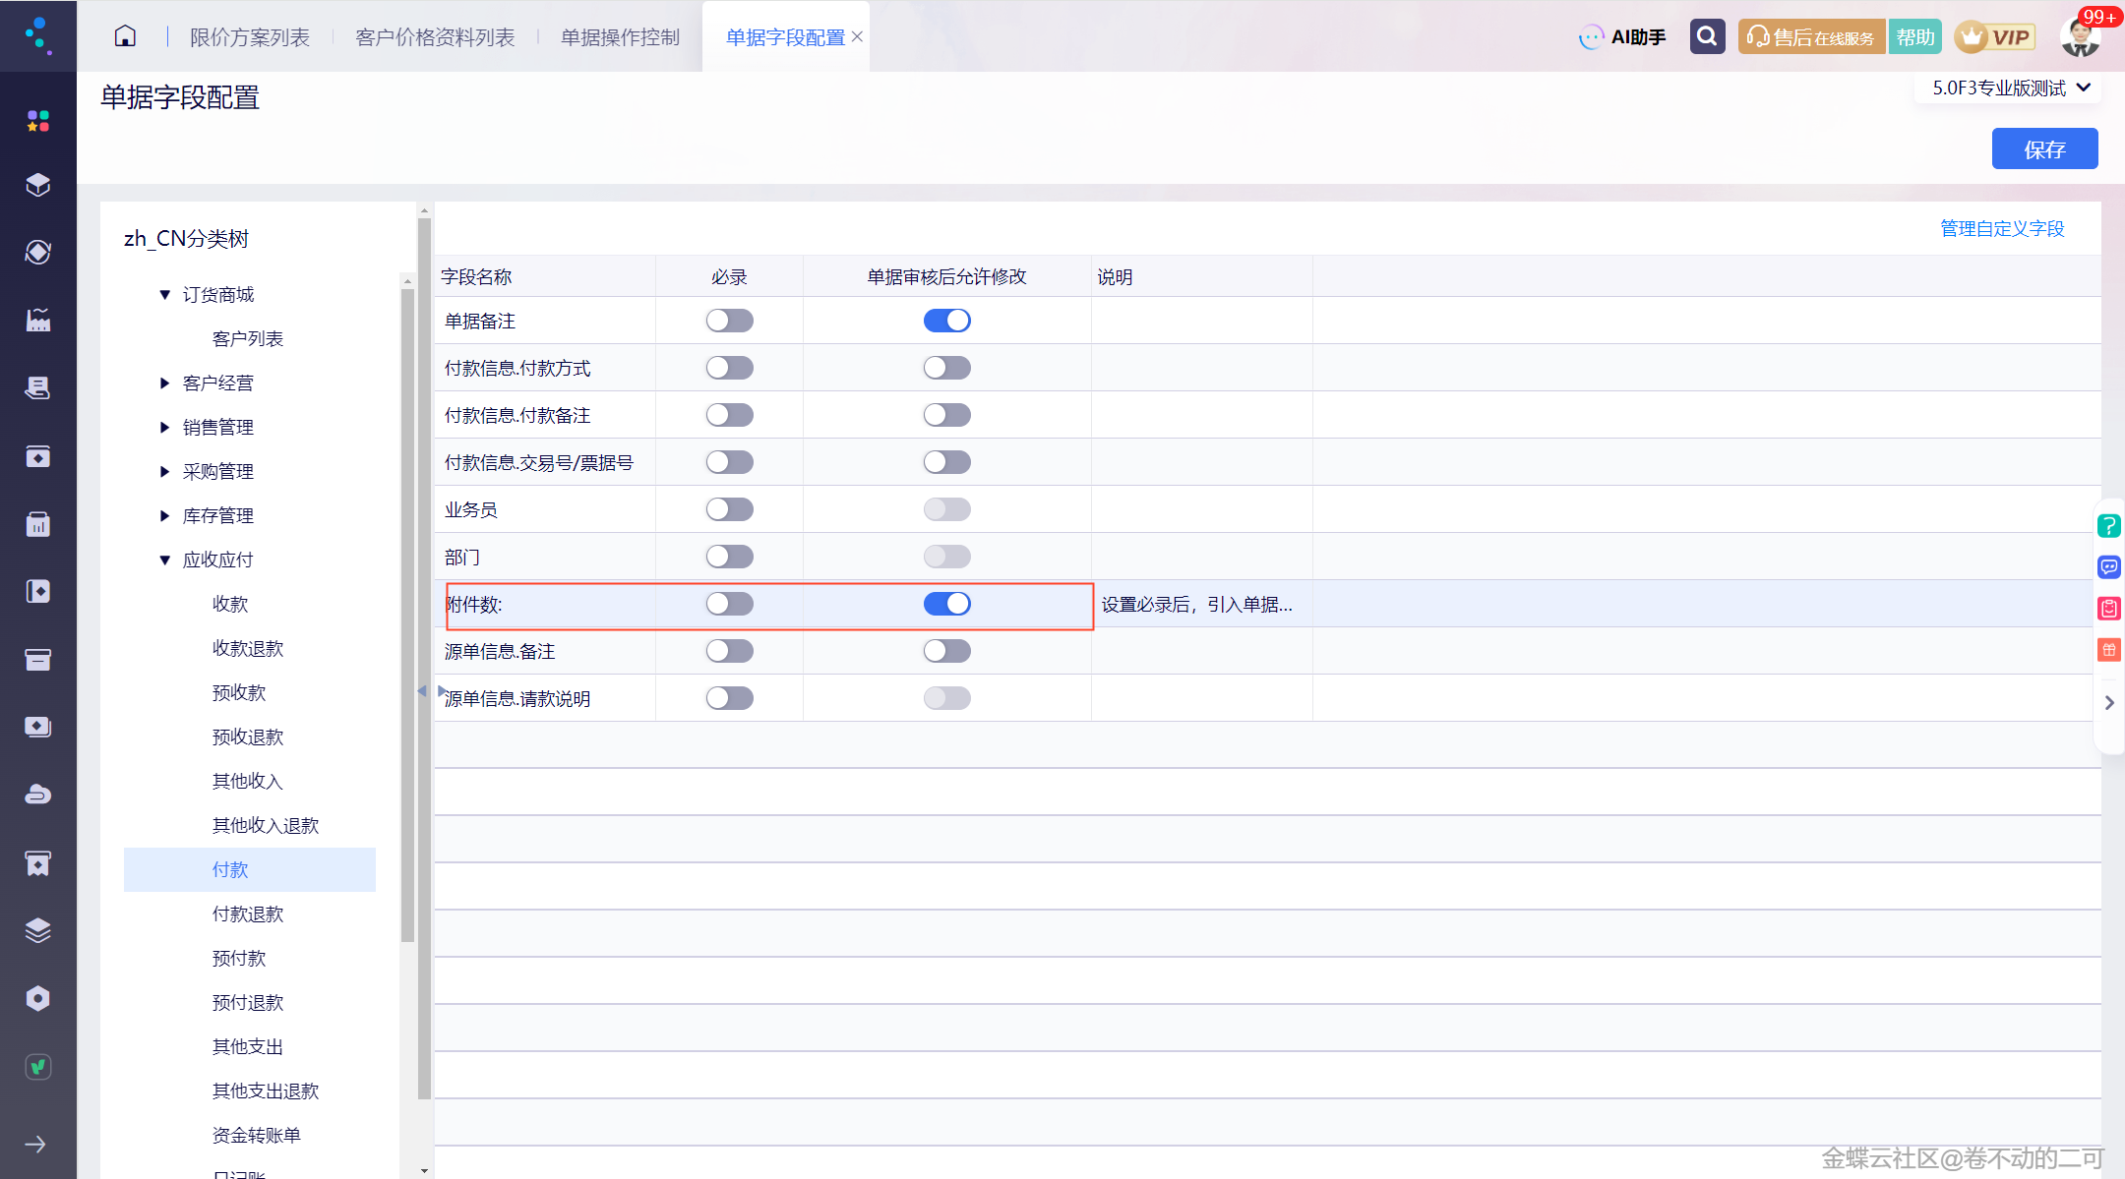This screenshot has height=1179, width=2125.
Task: Open the 5.0F3专业版测试 account dropdown
Action: pos(2010,88)
